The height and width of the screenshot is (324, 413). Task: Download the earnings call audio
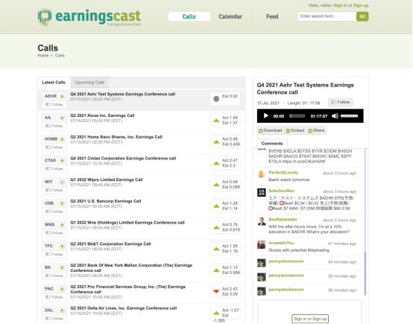(x=271, y=130)
